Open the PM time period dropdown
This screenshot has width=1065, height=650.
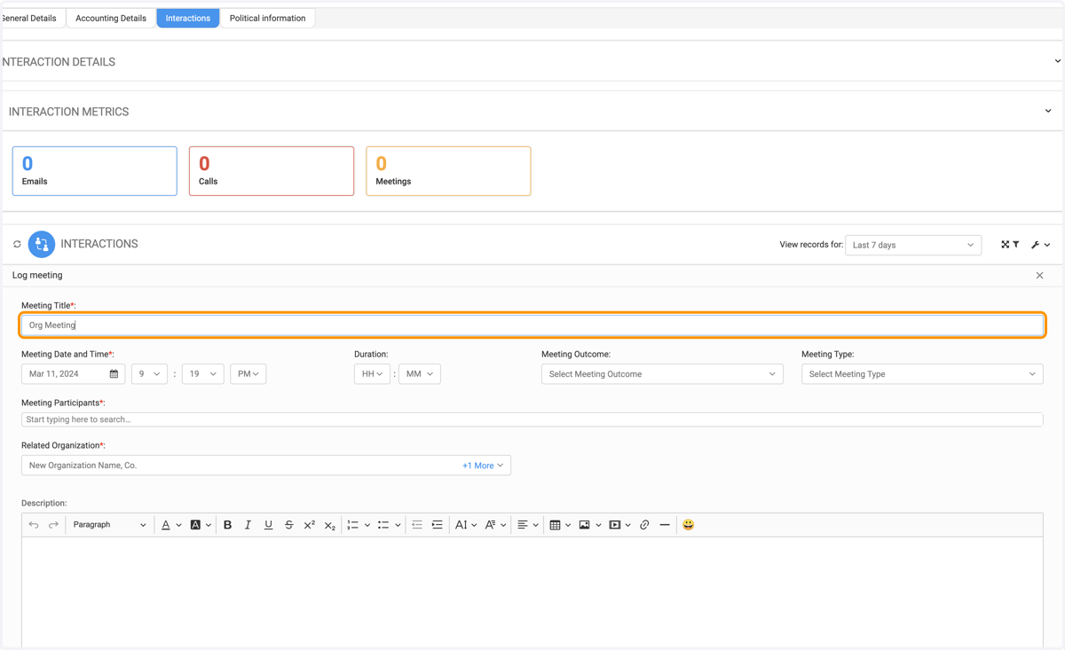point(248,374)
